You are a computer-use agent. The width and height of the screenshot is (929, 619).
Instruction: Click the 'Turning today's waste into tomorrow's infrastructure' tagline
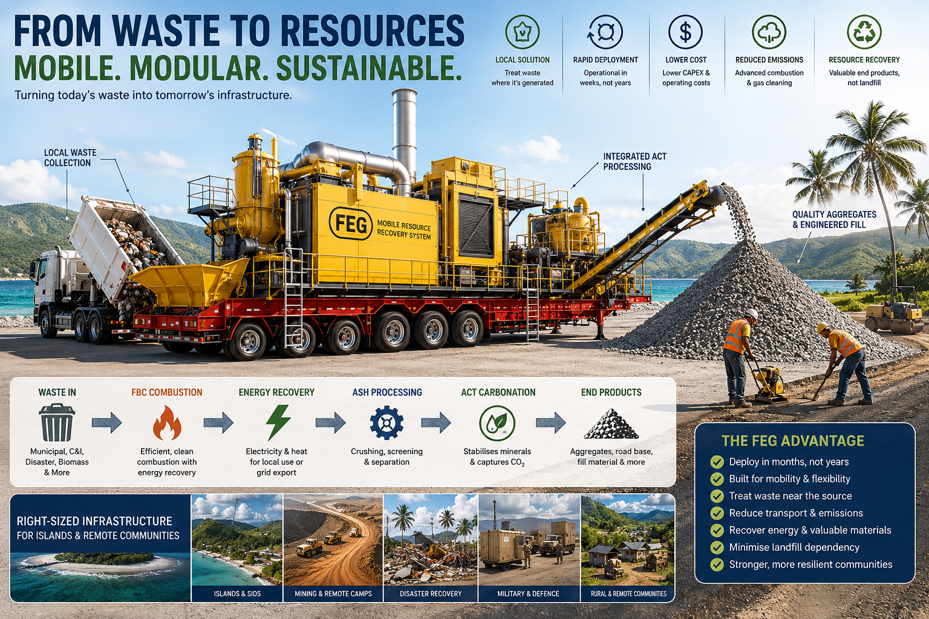point(153,95)
